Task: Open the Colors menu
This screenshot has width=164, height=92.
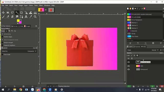Action: pos(31,5)
